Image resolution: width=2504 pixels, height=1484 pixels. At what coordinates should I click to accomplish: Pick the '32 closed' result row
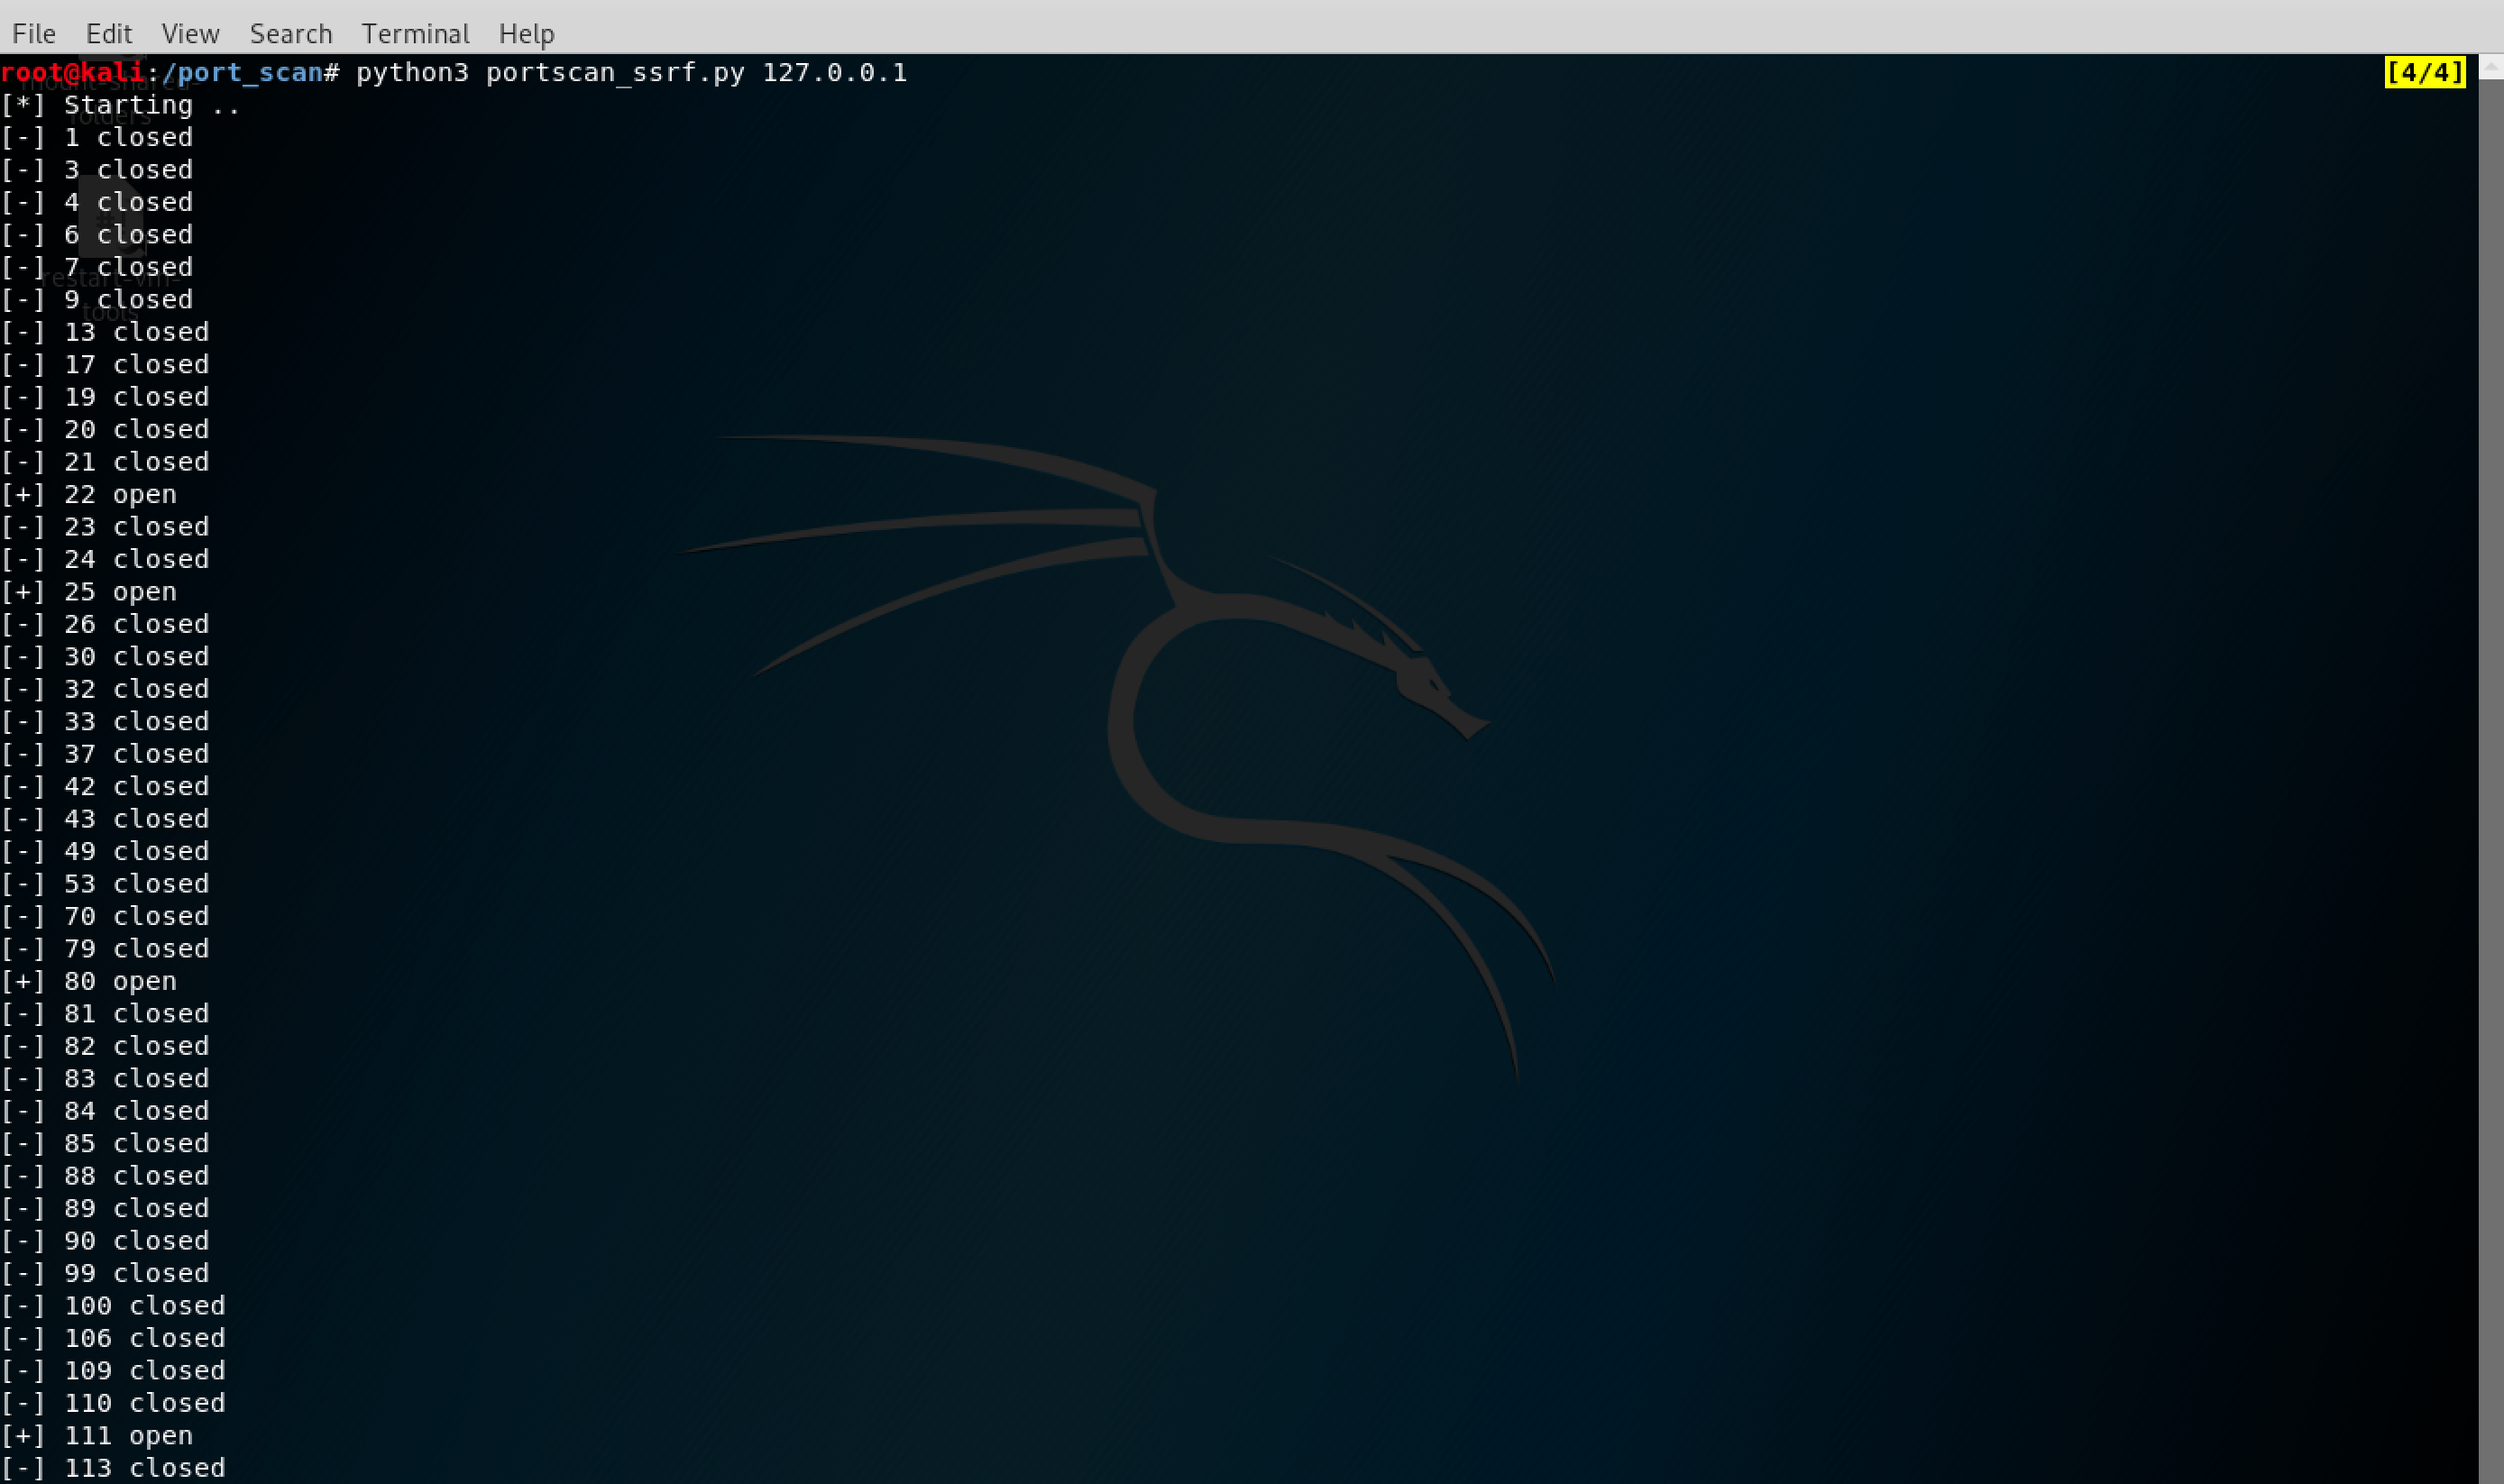[105, 690]
